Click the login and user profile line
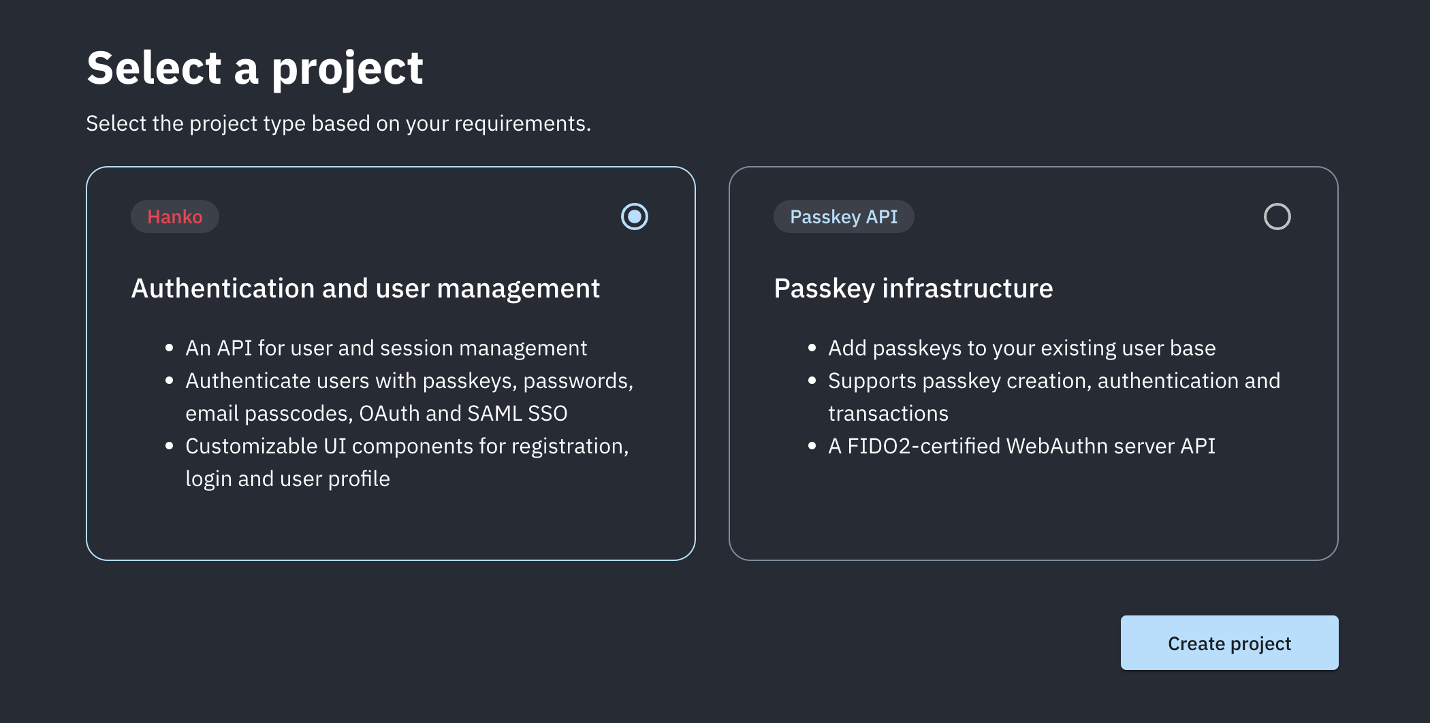The width and height of the screenshot is (1430, 723). tap(287, 479)
